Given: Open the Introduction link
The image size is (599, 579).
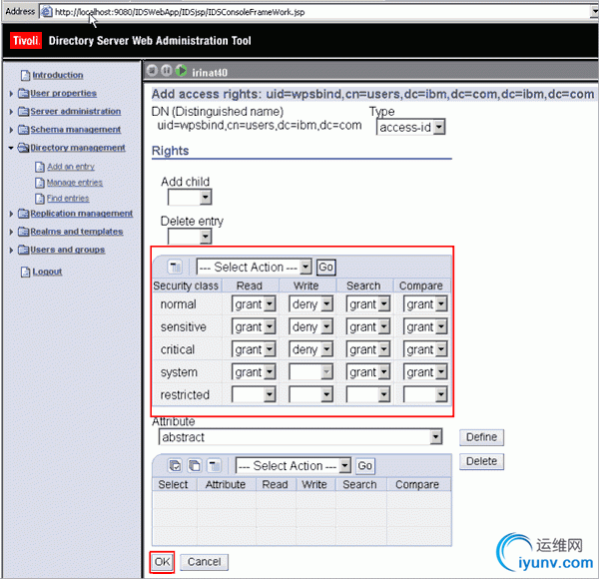Looking at the screenshot, I should [58, 75].
